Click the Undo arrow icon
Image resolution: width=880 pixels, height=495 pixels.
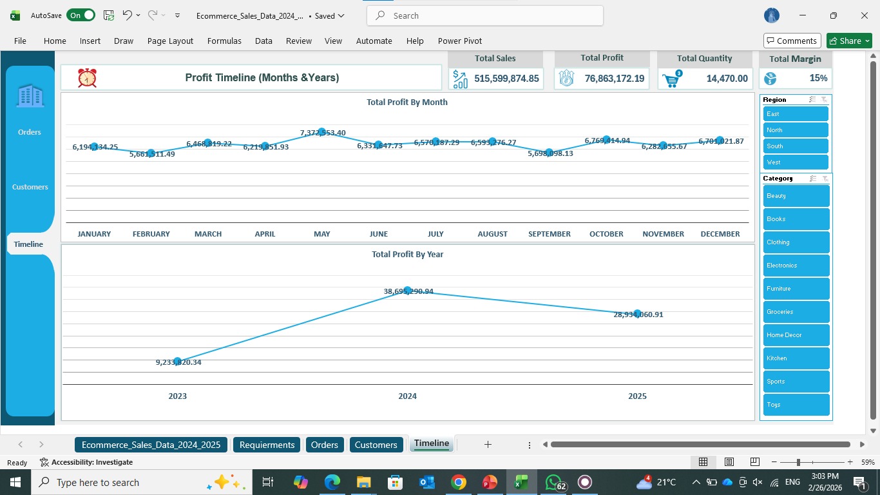[x=127, y=15]
